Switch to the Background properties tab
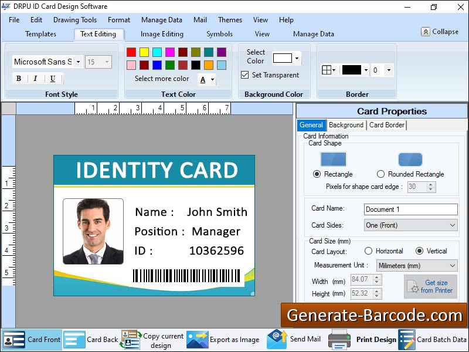 346,125
